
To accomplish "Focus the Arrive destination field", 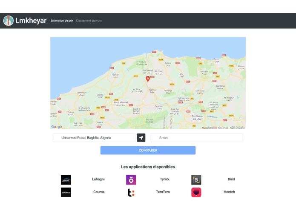I will click(197, 138).
